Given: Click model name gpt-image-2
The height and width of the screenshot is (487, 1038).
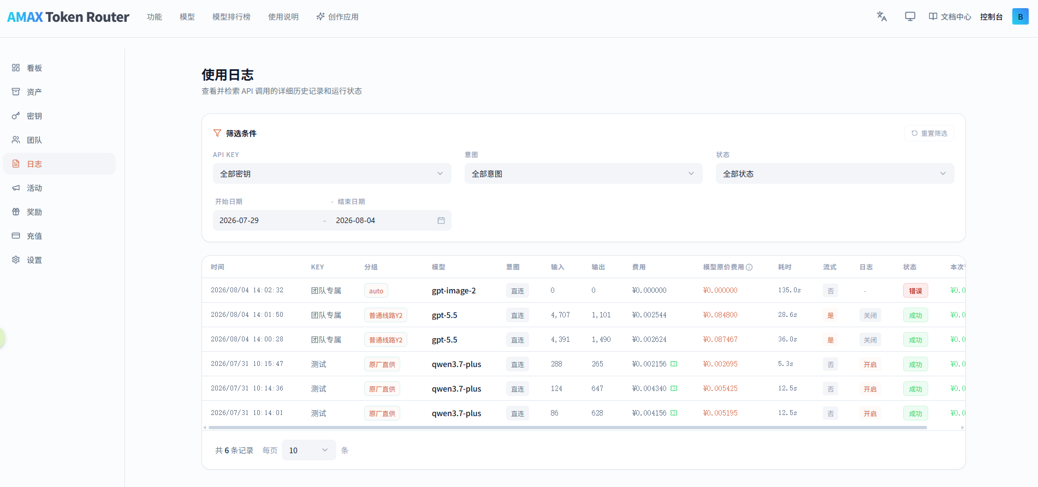Looking at the screenshot, I should point(454,291).
